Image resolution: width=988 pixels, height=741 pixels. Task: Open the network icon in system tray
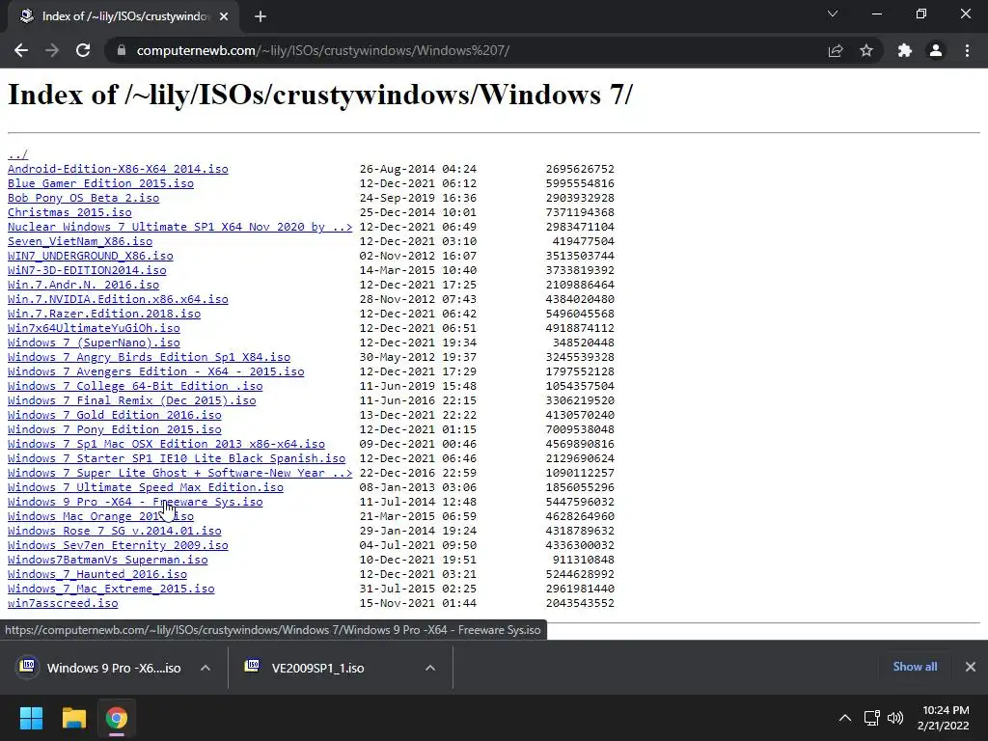tap(871, 718)
